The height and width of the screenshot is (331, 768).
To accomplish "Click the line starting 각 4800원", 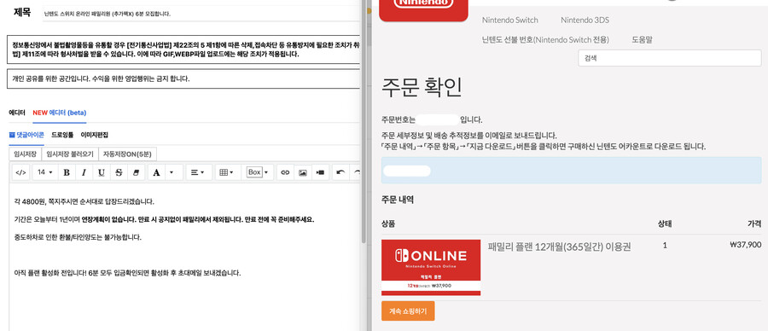I will 84,201.
